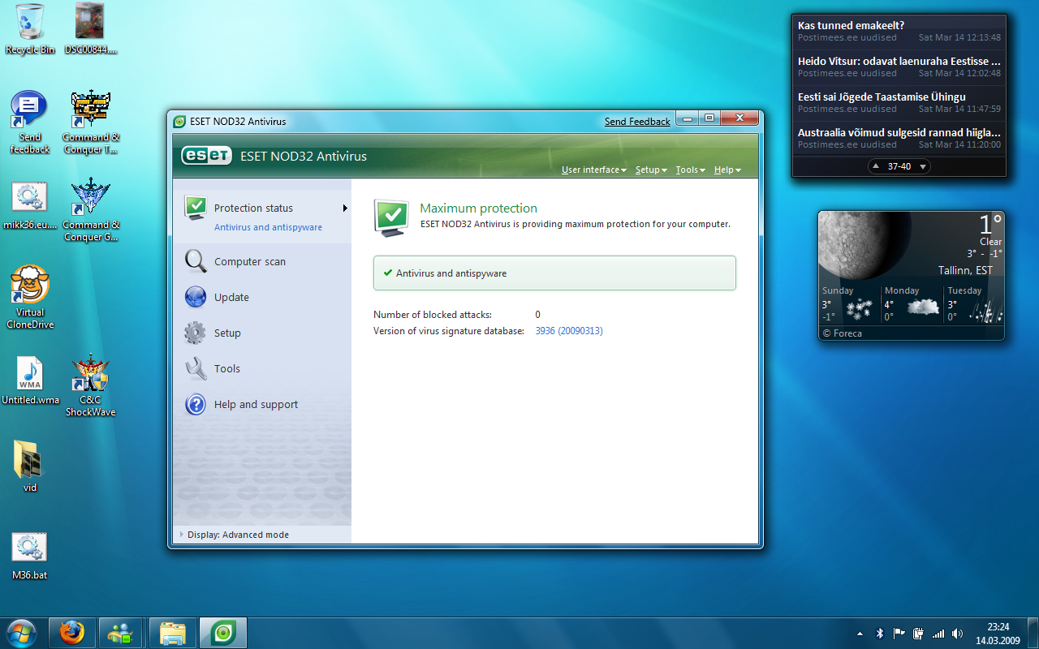Click virus signature database version 3936 link

click(x=569, y=331)
